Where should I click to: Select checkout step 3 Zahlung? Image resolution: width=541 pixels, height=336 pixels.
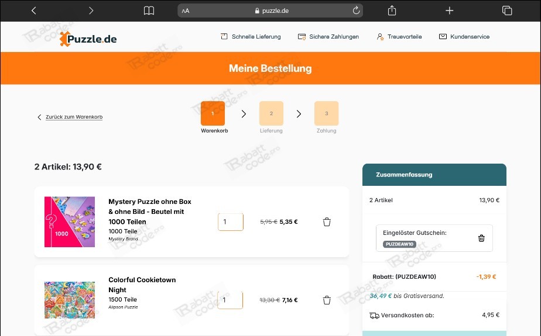click(x=326, y=113)
